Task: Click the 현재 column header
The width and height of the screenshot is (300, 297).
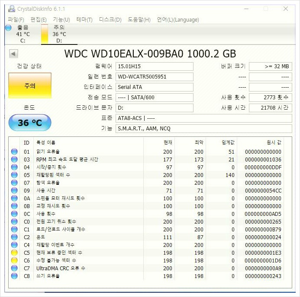Action: (x=159, y=142)
